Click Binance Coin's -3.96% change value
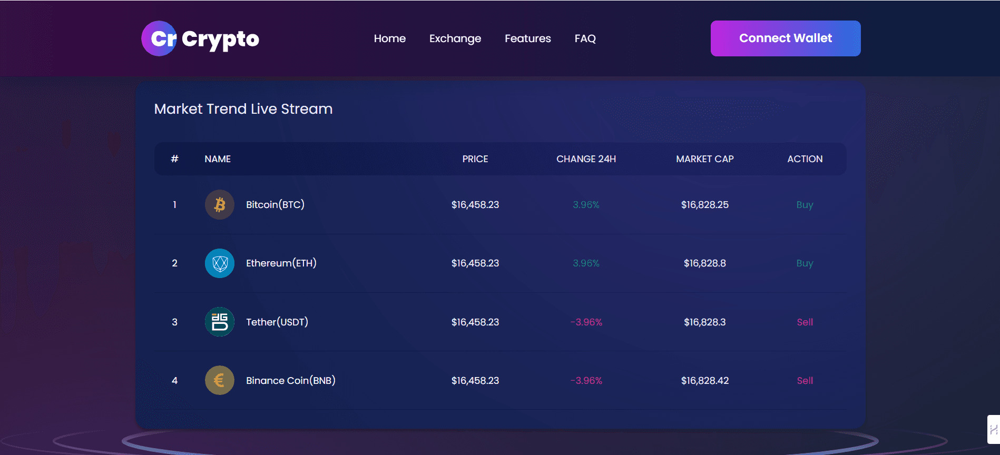1000x455 pixels. (586, 380)
